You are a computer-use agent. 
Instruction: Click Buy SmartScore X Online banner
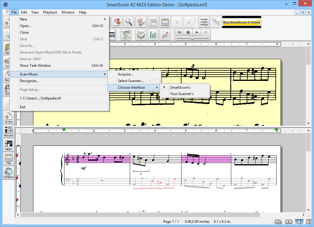(241, 22)
